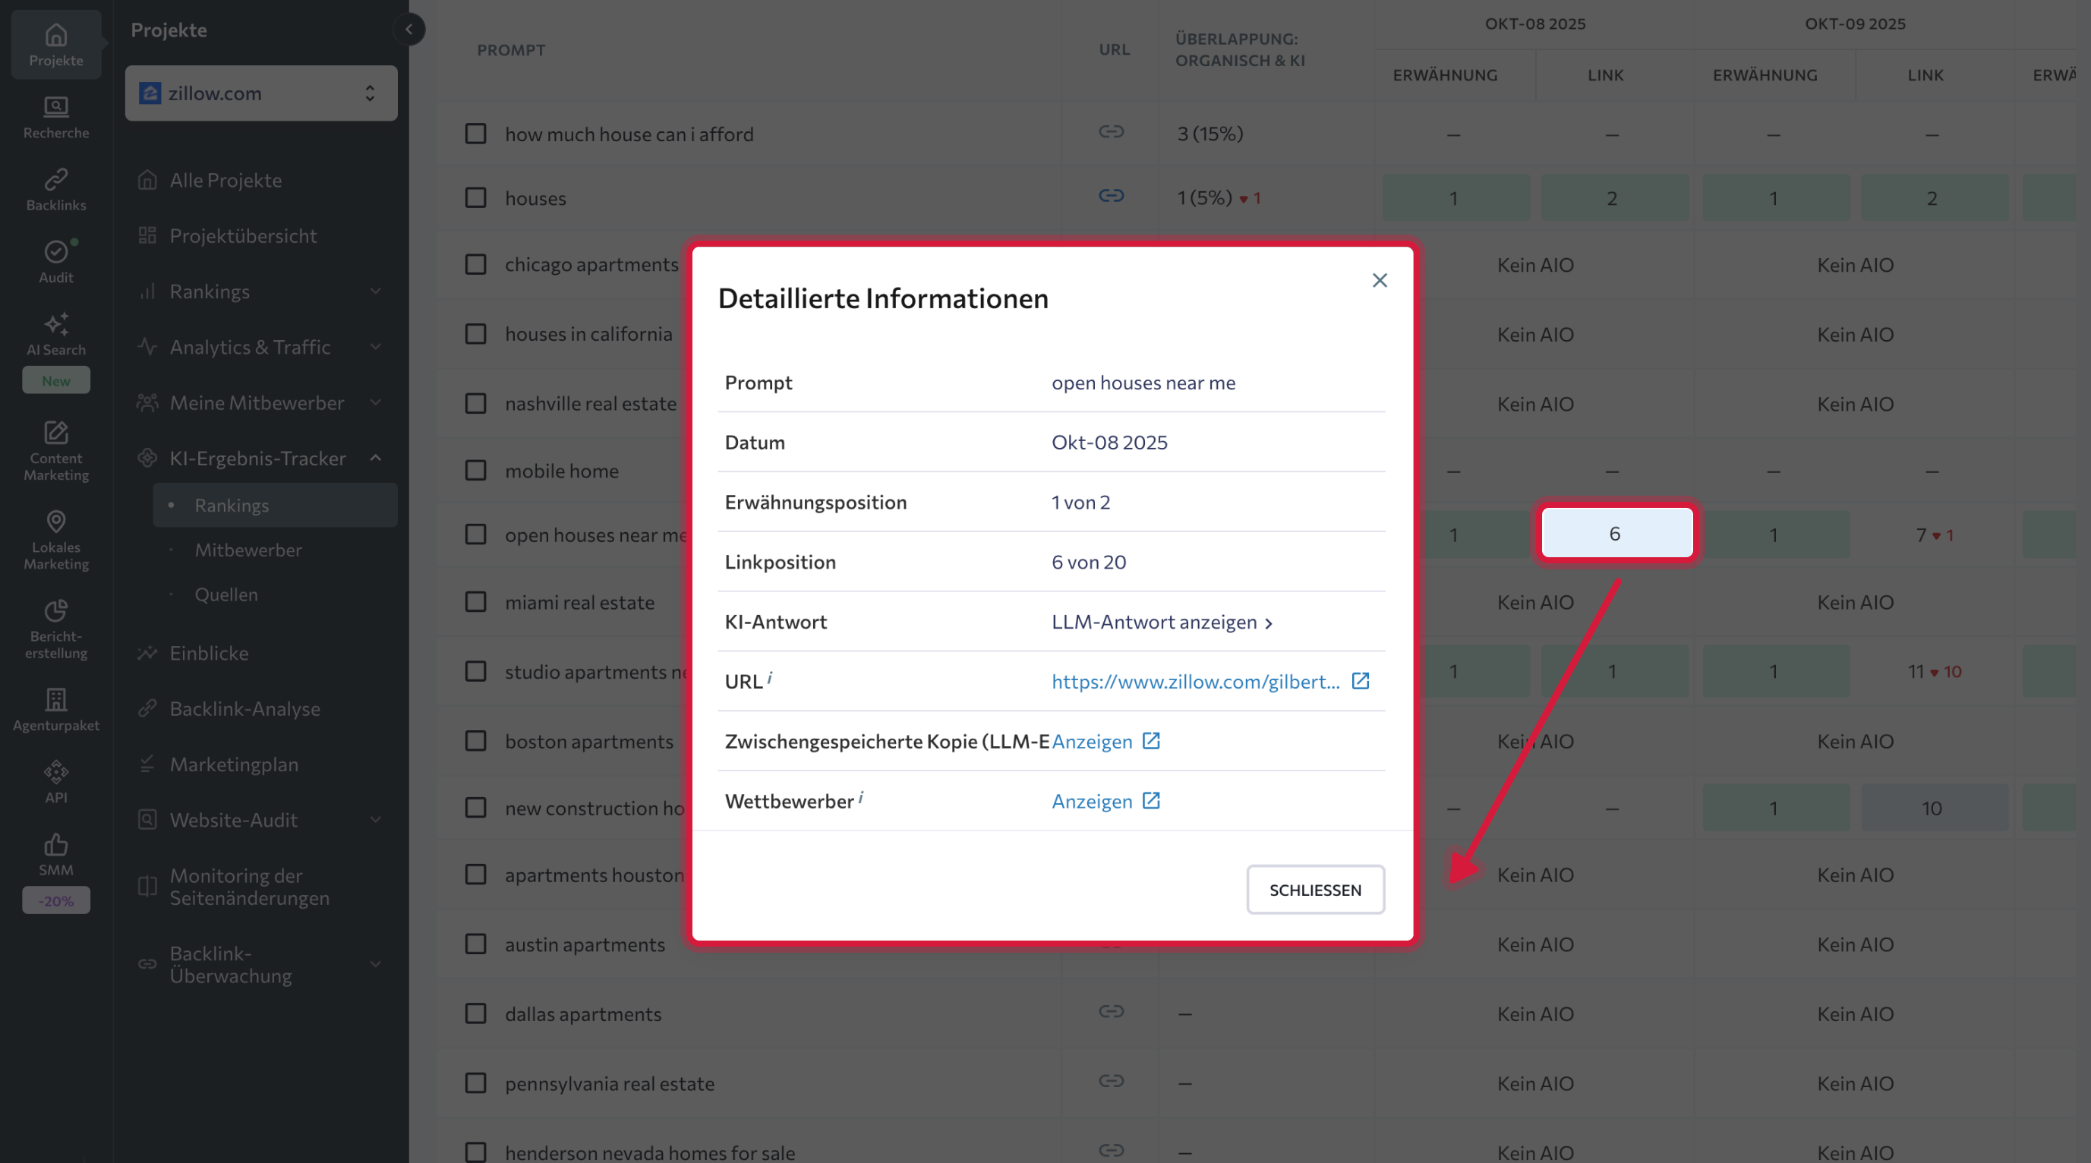Click link icon in houses row
Screen dimensions: 2091x1163
tap(1111, 197)
